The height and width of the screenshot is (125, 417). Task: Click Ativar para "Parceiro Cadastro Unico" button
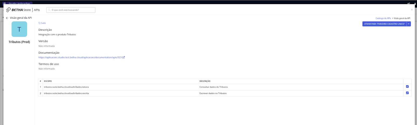click(x=384, y=24)
